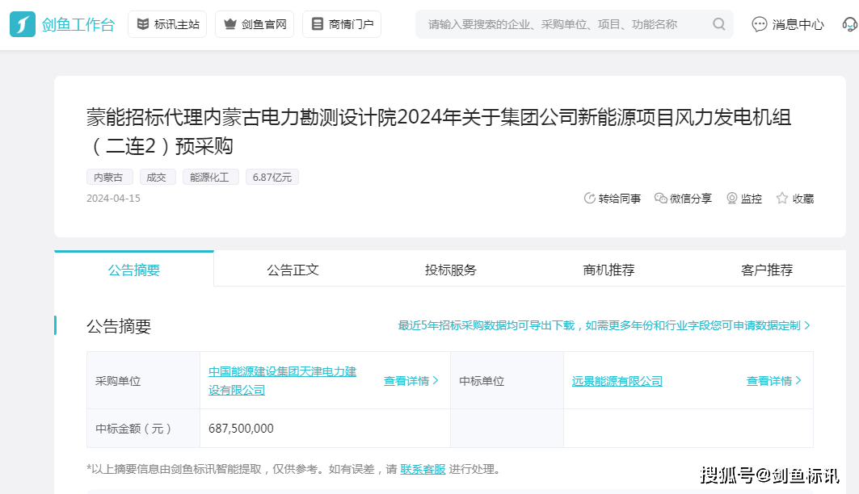Click the 转给同事 forward icon
Image resolution: width=859 pixels, height=494 pixels.
(x=589, y=199)
